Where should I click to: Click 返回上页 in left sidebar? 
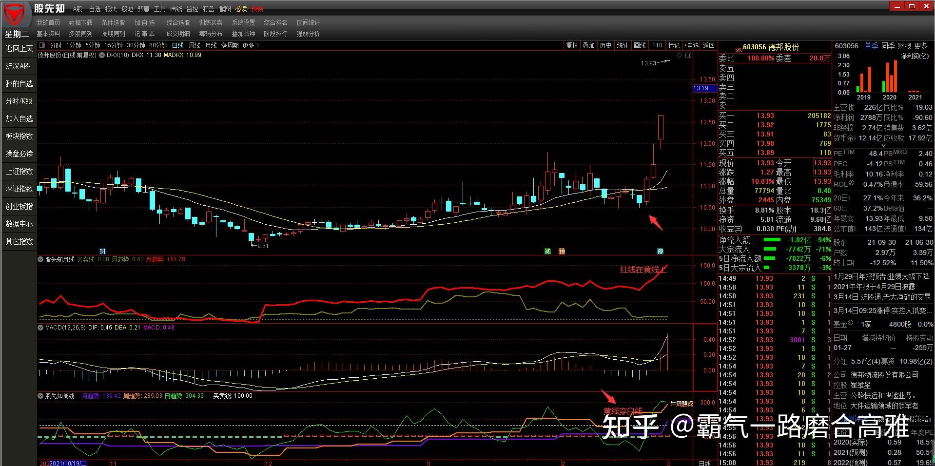(19, 48)
